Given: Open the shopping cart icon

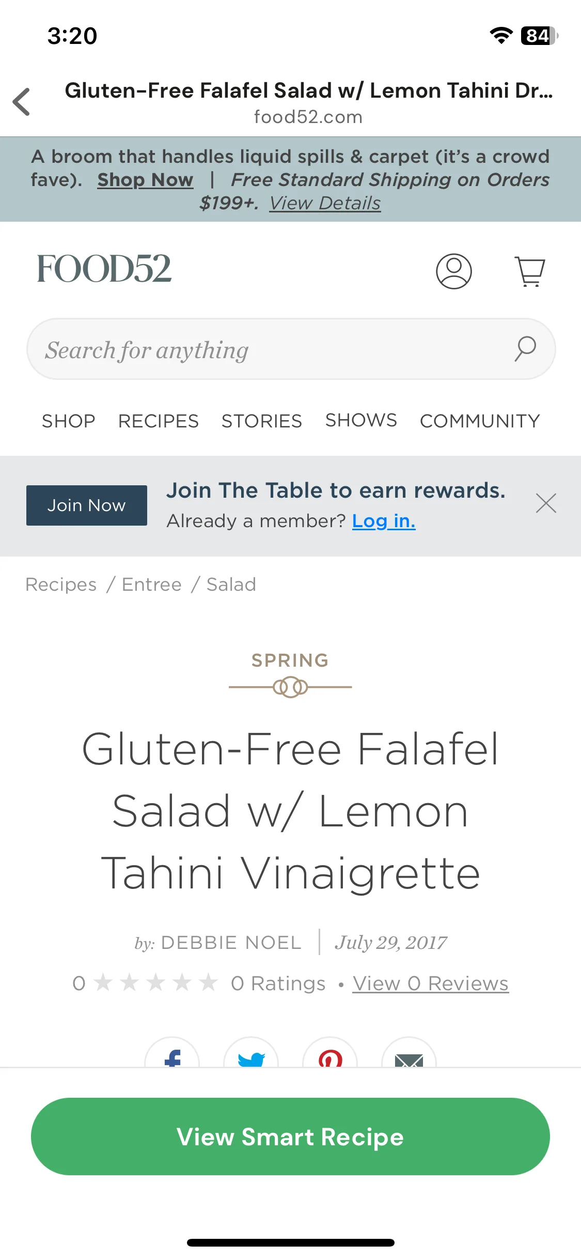Looking at the screenshot, I should tap(530, 271).
